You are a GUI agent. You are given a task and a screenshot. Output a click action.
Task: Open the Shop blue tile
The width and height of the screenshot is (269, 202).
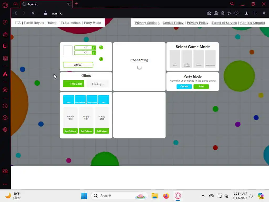tap(69, 100)
